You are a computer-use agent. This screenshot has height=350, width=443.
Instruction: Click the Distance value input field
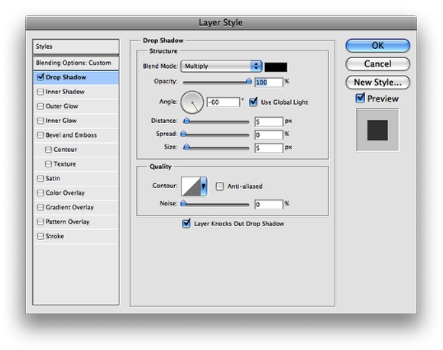pos(269,122)
